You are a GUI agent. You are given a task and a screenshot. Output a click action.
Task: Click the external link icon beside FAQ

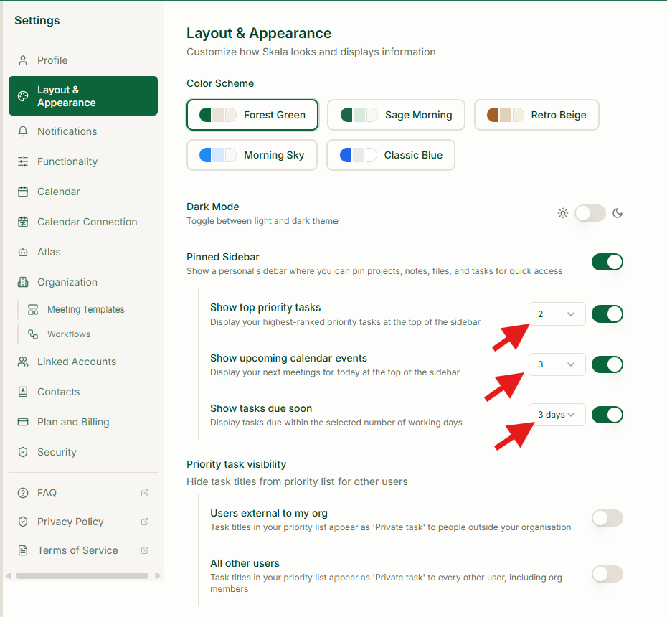(x=145, y=493)
